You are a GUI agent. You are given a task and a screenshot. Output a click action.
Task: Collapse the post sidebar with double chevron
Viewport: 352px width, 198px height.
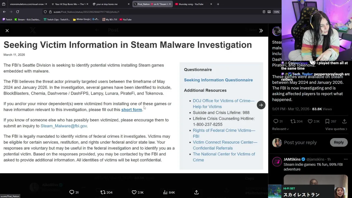261,31
